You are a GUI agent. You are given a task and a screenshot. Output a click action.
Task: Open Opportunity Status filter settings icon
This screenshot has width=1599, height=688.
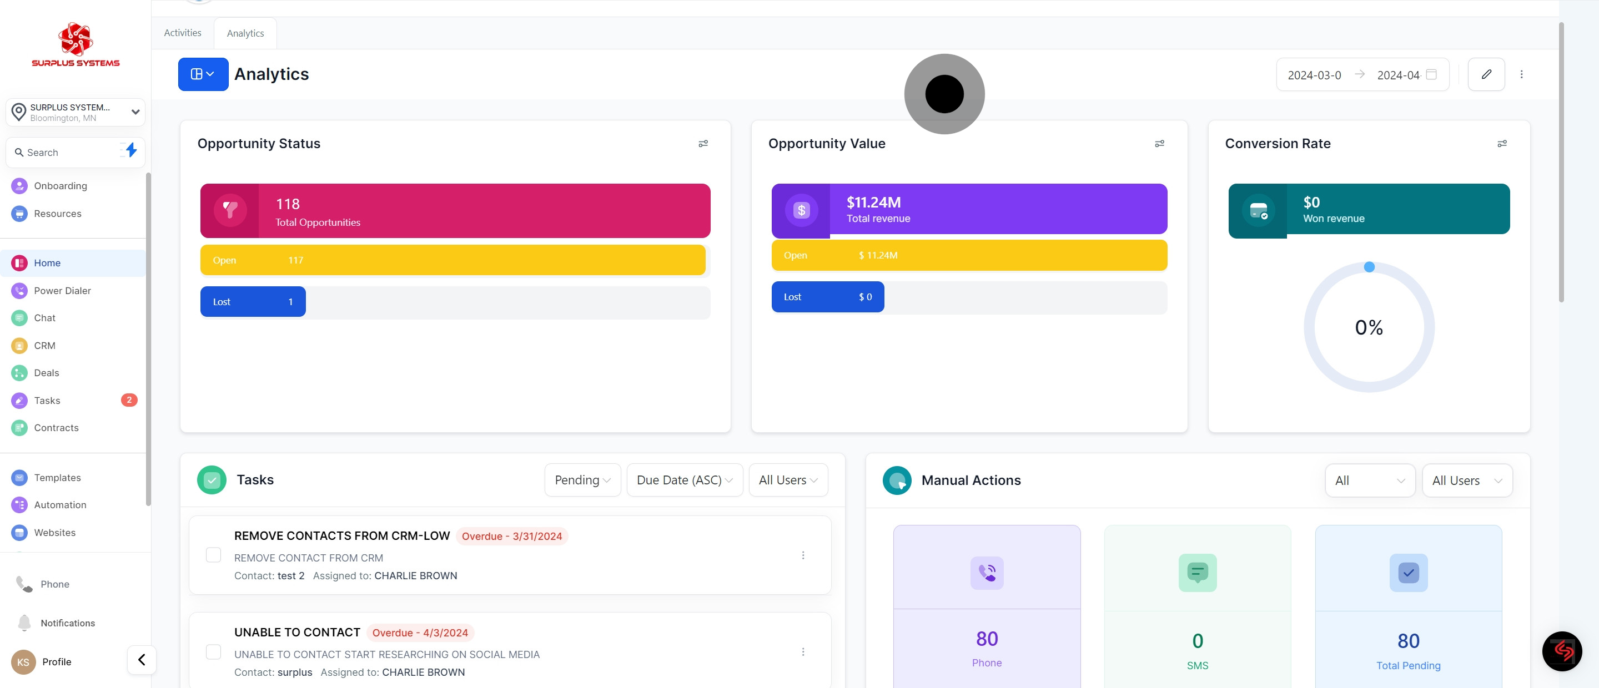[703, 144]
